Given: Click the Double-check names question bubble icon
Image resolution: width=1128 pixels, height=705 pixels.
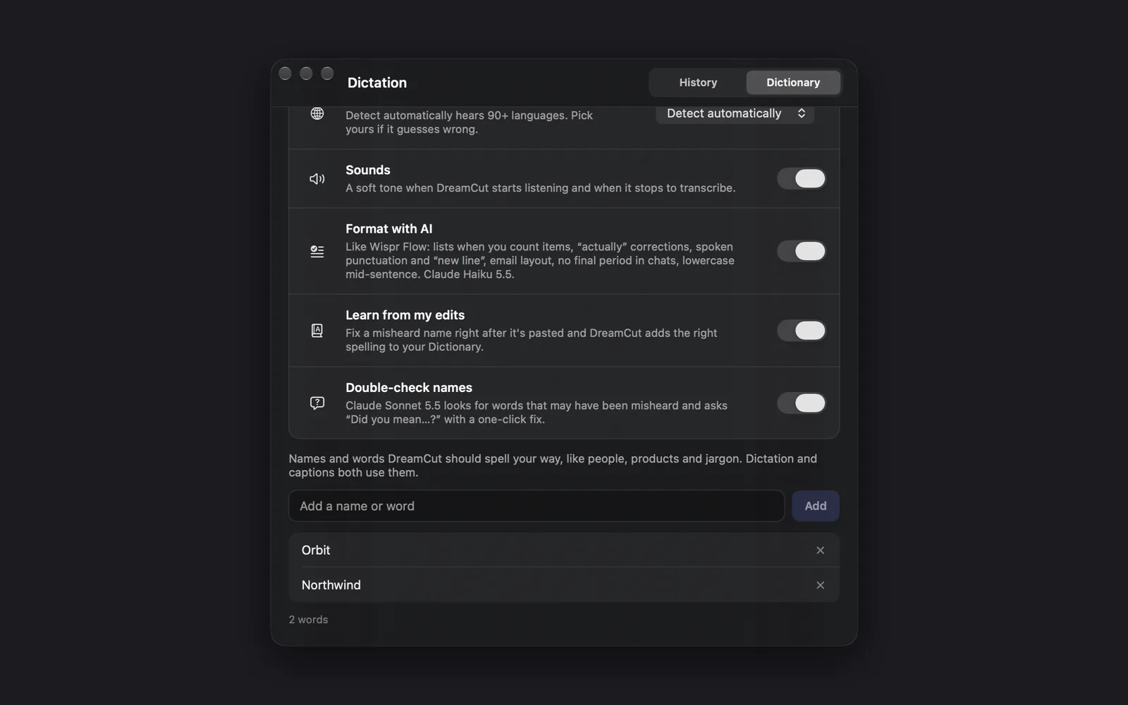Looking at the screenshot, I should 317,403.
